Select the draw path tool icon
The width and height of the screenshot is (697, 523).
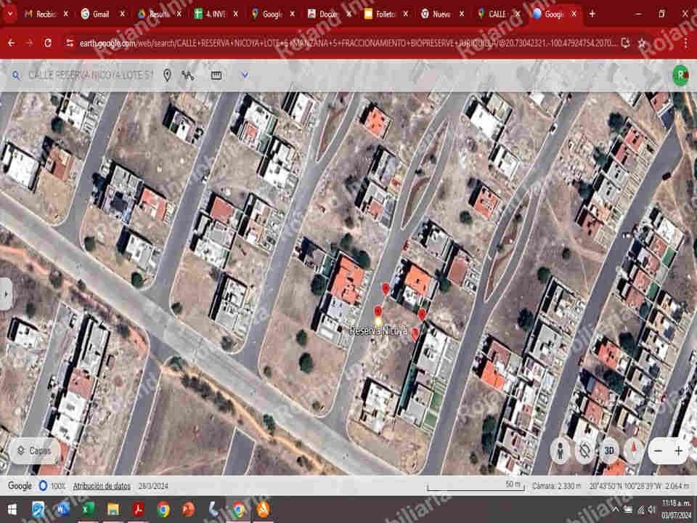pos(187,76)
